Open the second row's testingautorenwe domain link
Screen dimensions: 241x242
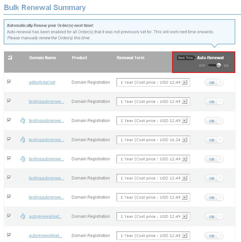click(x=46, y=102)
